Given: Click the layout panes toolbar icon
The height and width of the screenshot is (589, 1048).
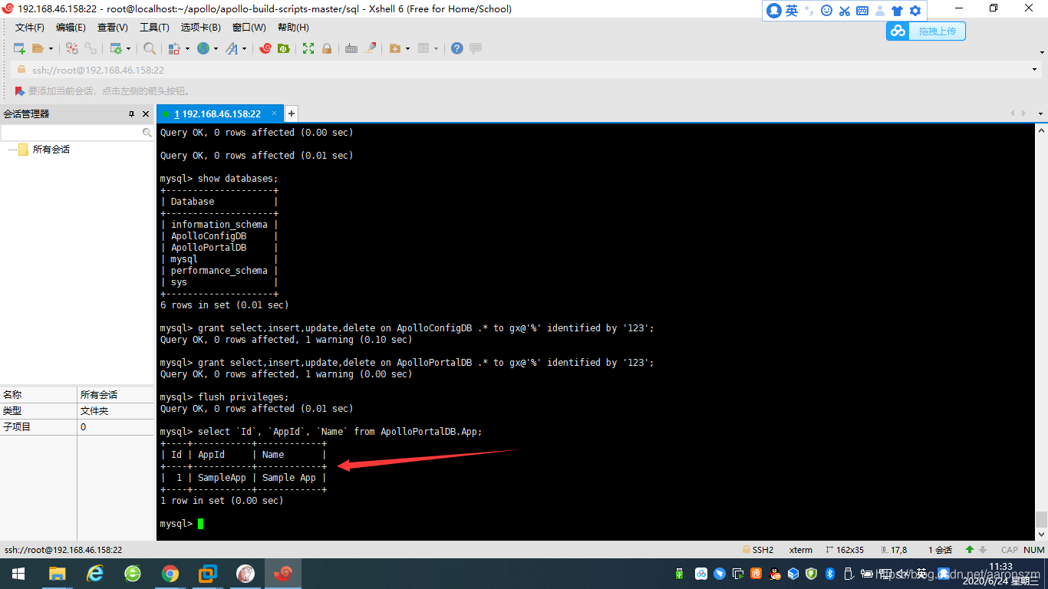Looking at the screenshot, I should tap(423, 48).
